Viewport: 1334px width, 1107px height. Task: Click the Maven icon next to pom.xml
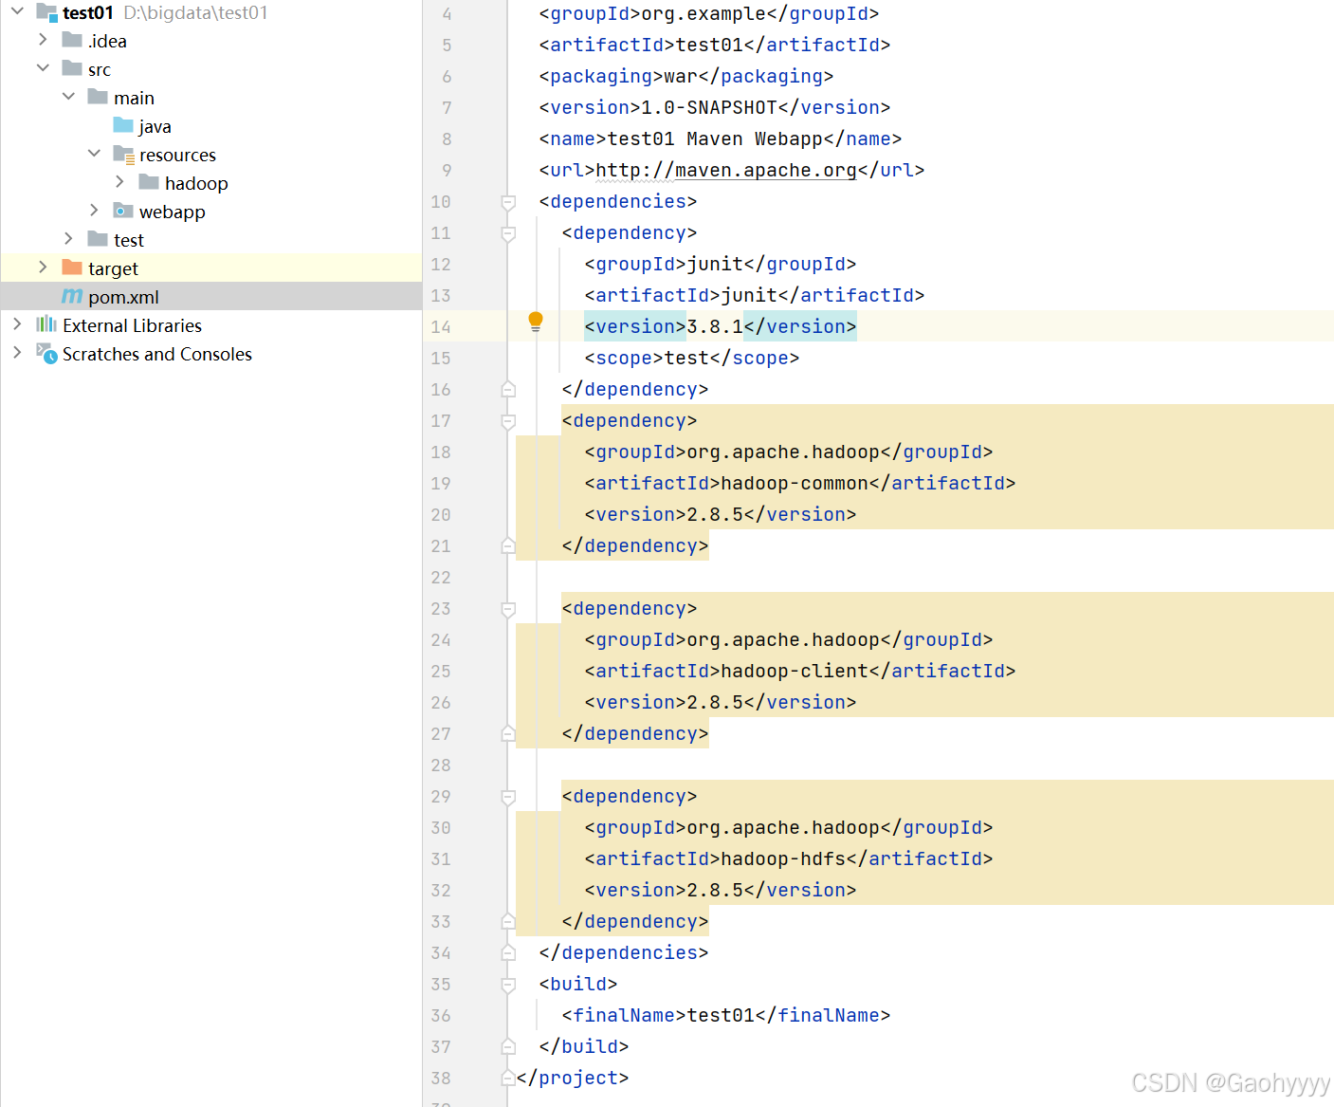pyautogui.click(x=72, y=296)
